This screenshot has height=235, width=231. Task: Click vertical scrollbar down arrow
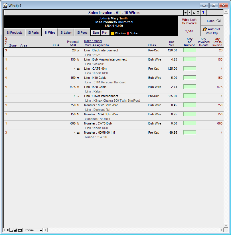pos(226,225)
